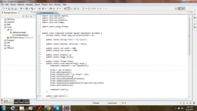Screen dimensions: 197x111
Task: Click the New file toolbar icon
Action: click(3, 9)
